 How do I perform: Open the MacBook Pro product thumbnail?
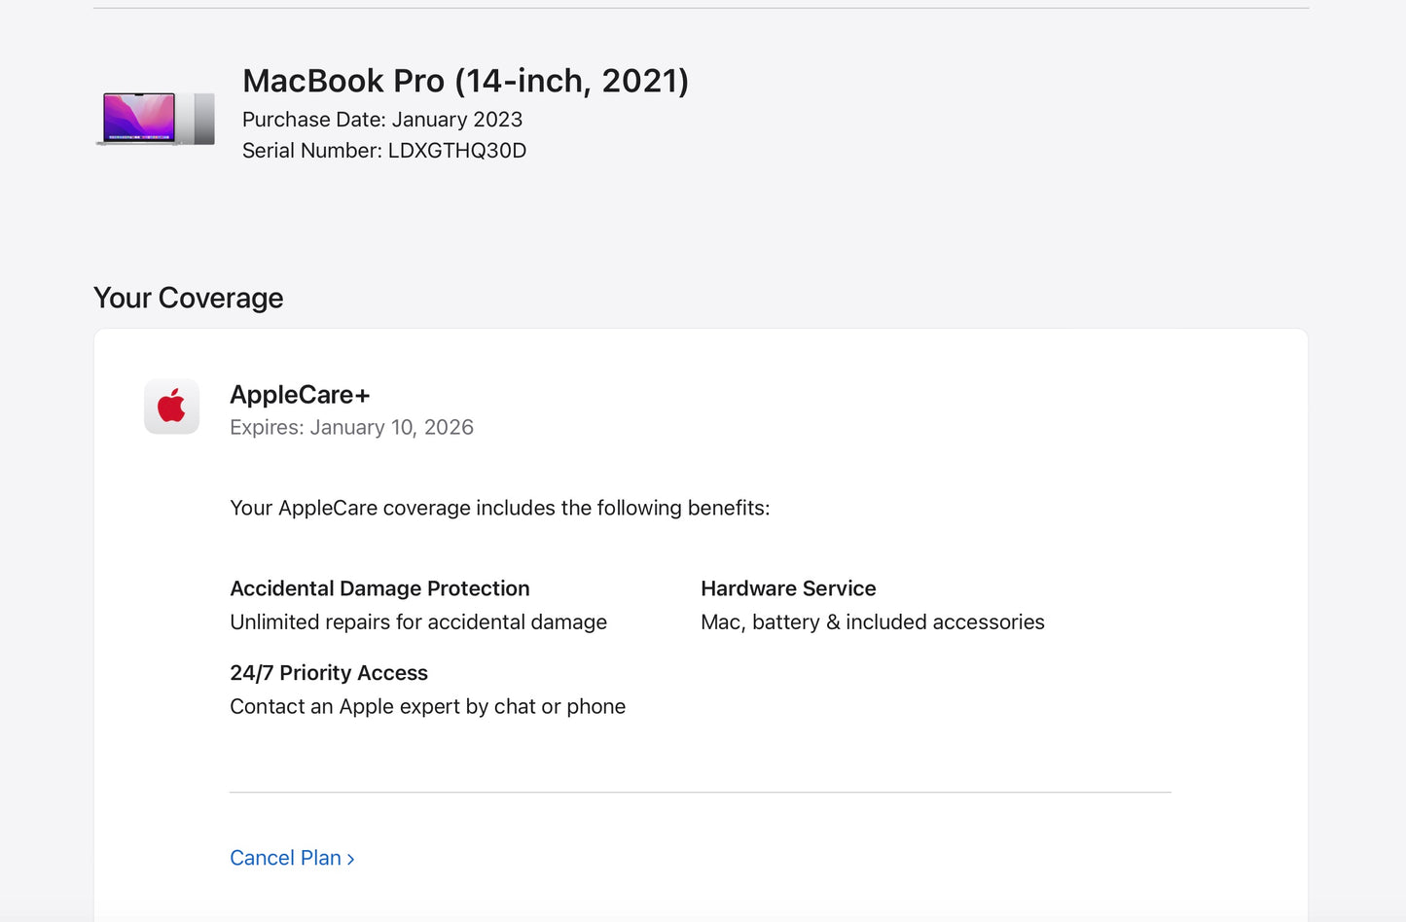[x=154, y=117]
